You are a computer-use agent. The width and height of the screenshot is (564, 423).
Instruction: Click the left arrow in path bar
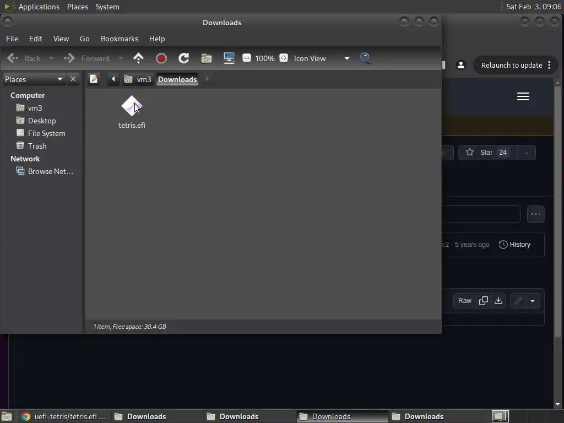coord(113,79)
